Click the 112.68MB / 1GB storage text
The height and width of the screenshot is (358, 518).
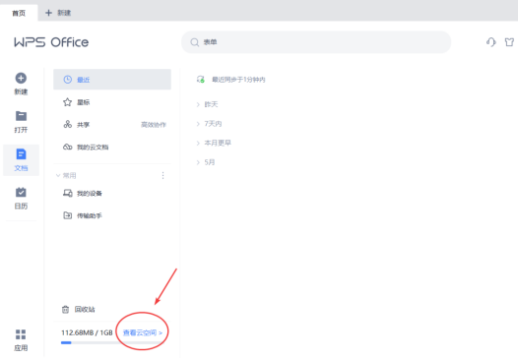(87, 333)
